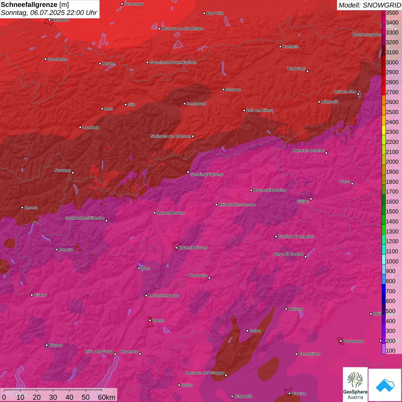
Task: Click the Zell am See marker
Action: [358, 94]
